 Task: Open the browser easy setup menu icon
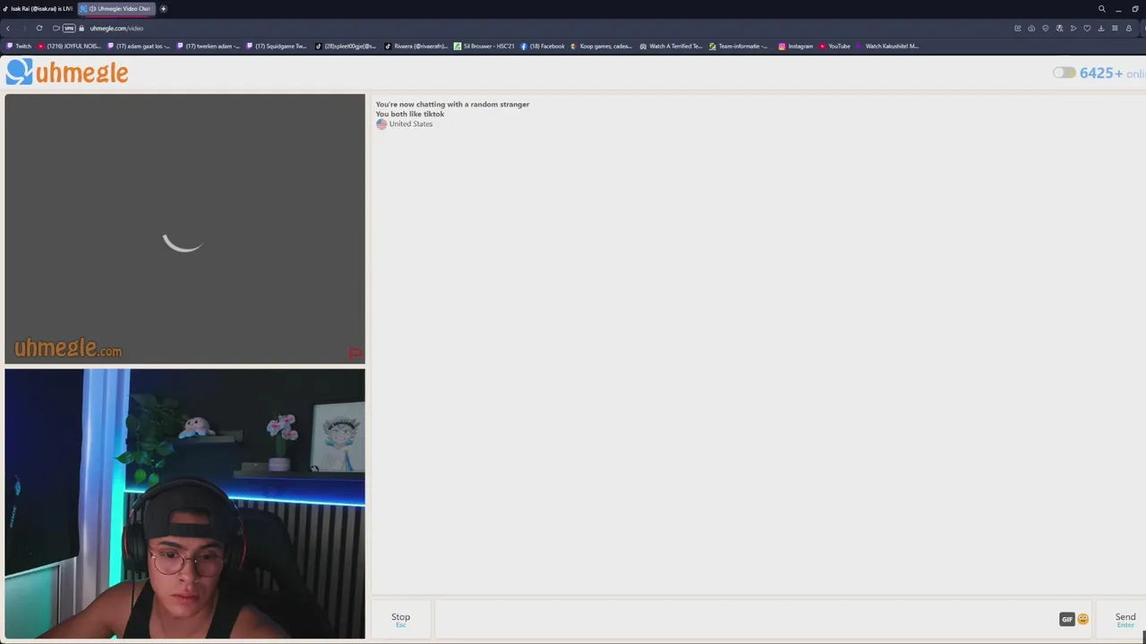point(1115,29)
